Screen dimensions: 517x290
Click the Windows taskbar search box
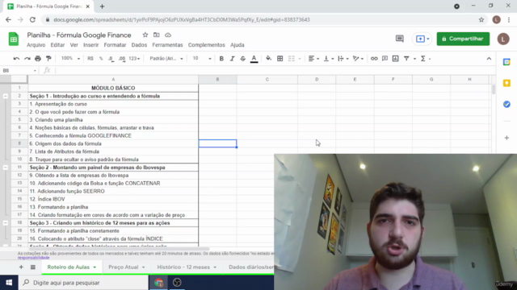(x=84, y=283)
